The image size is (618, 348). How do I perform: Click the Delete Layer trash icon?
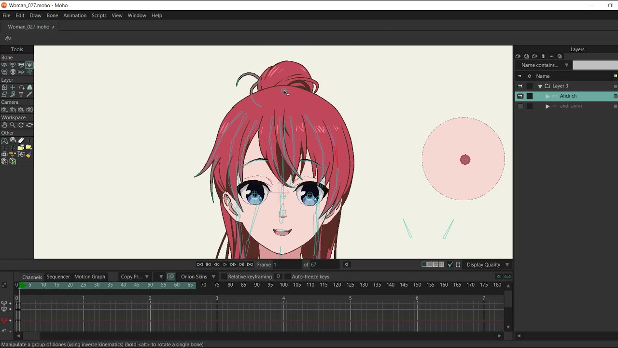coord(543,57)
